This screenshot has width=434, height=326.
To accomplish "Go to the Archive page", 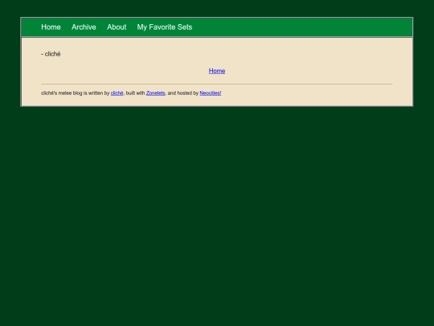I will (84, 27).
